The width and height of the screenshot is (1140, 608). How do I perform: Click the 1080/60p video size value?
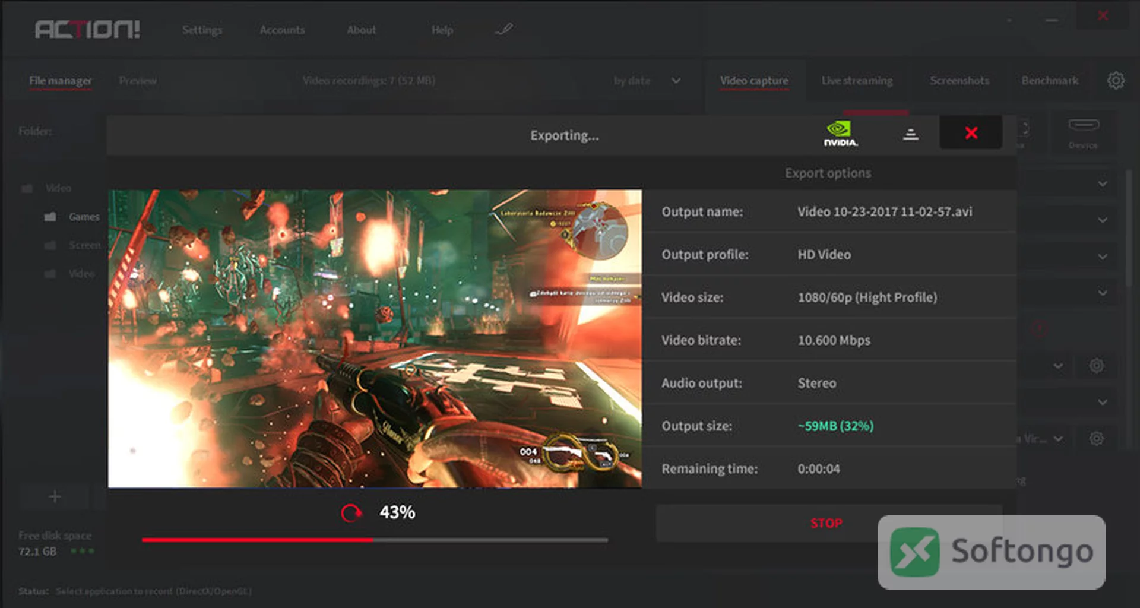[867, 297]
